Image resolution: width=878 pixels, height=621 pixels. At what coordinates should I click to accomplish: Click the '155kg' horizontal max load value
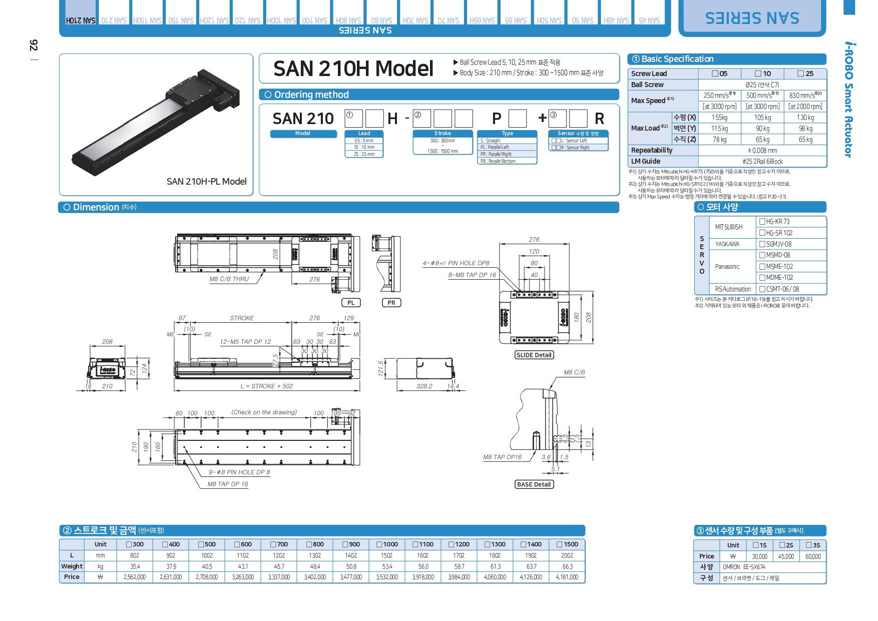click(719, 118)
